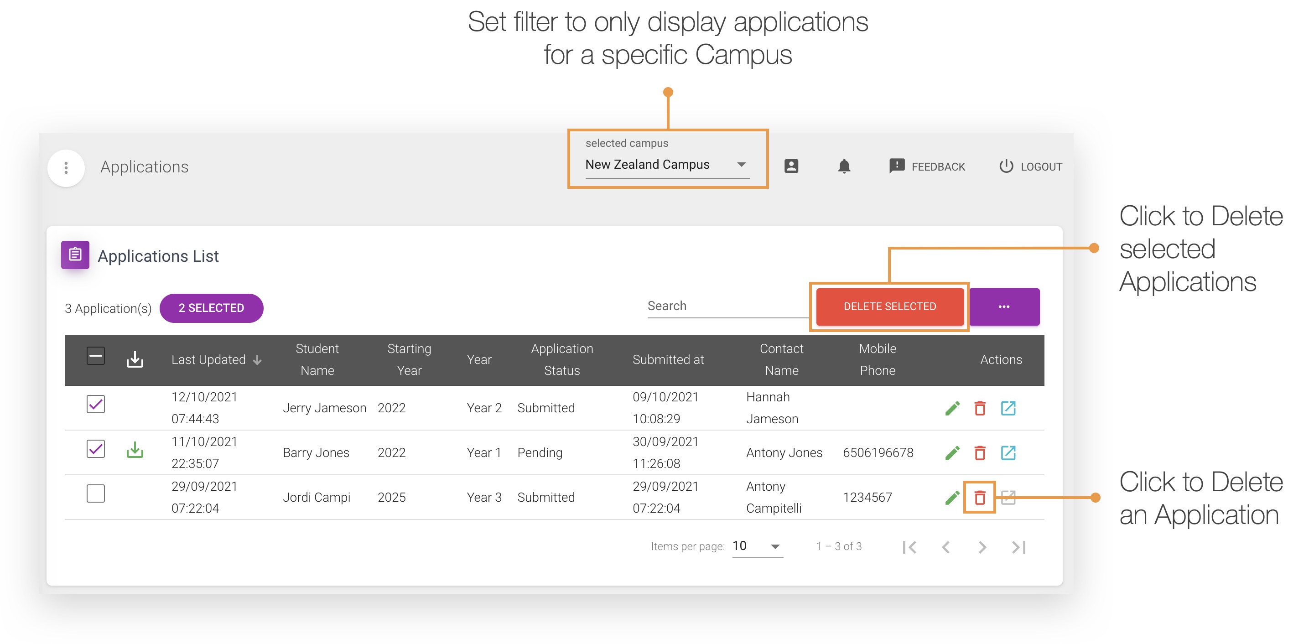
Task: Delete Jordi Campi's application via trash icon
Action: (x=980, y=497)
